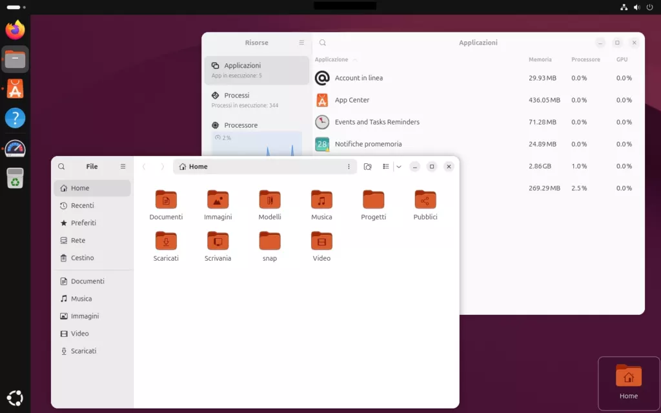661x413 pixels.
Task: Sort by the Memoria column header
Action: click(x=540, y=59)
